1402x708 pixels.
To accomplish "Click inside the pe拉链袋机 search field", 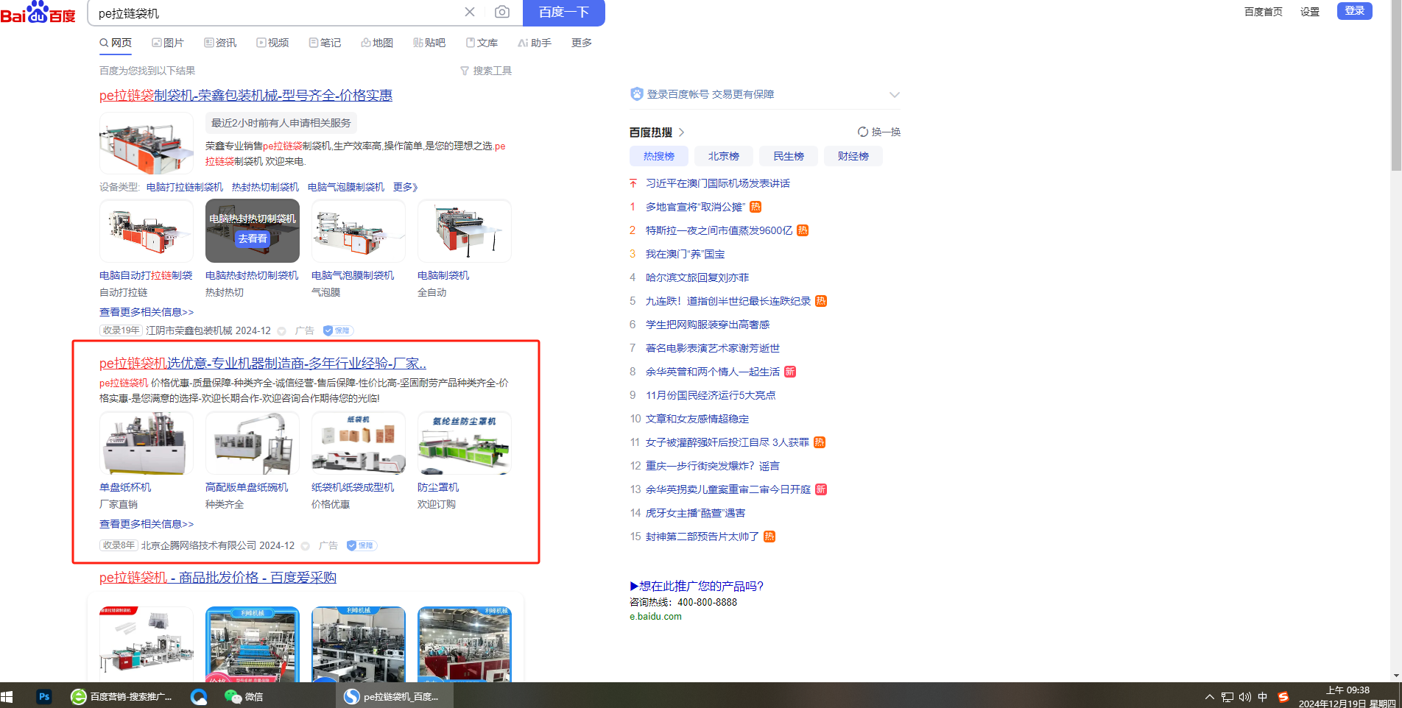I will [x=276, y=13].
